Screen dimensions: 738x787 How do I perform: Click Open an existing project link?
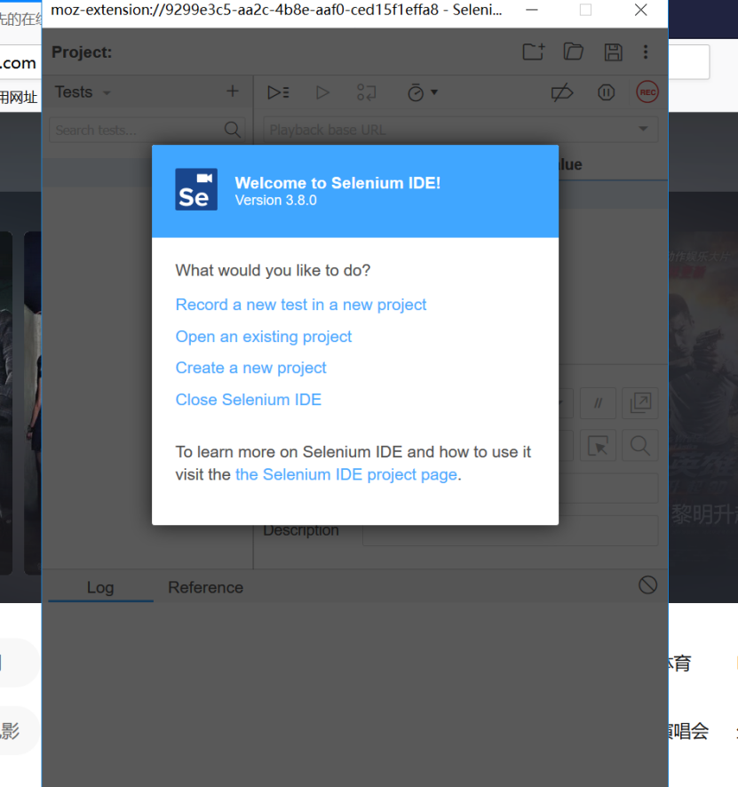click(264, 337)
